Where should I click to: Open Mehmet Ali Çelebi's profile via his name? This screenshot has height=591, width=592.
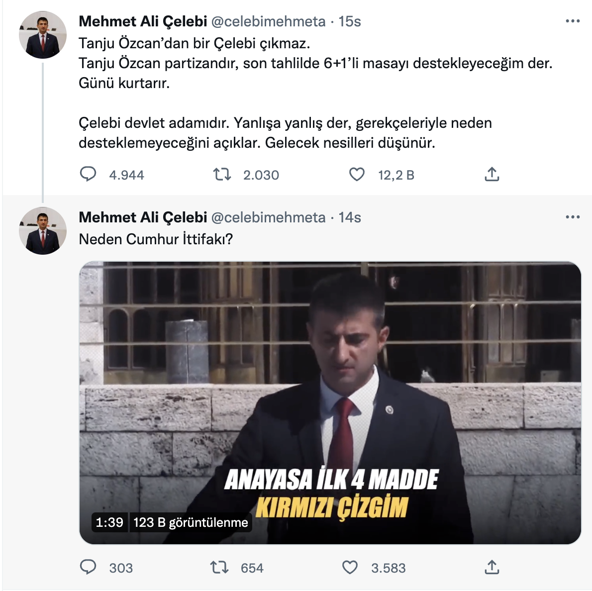[x=144, y=21]
